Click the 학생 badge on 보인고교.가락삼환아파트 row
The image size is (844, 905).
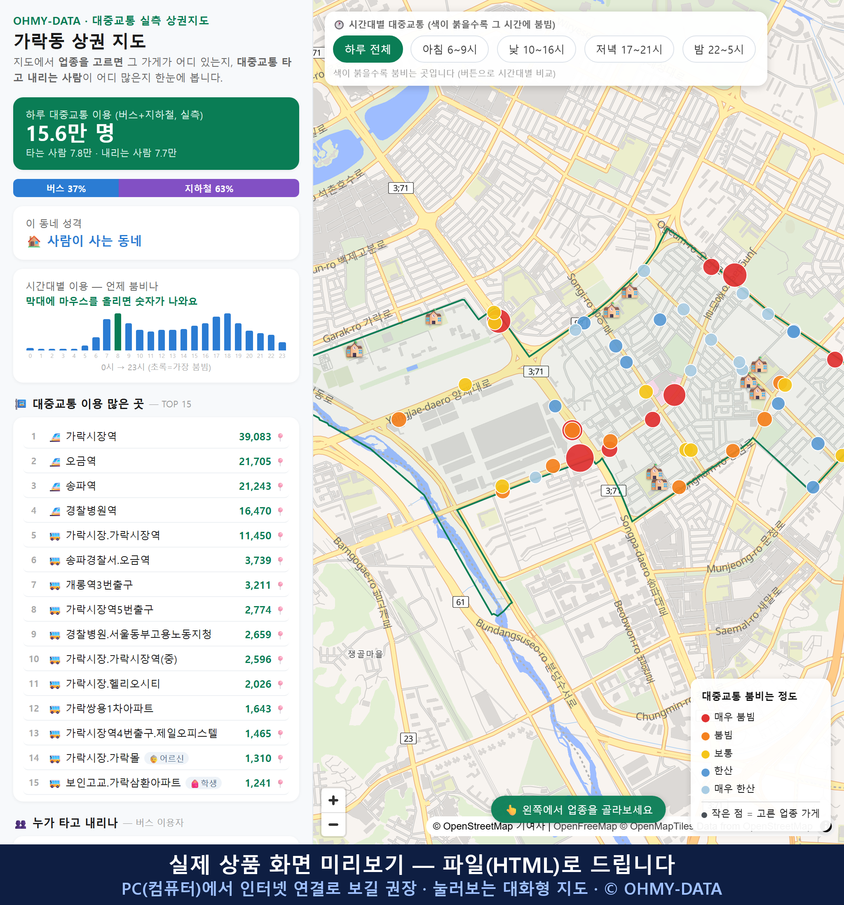pos(204,783)
